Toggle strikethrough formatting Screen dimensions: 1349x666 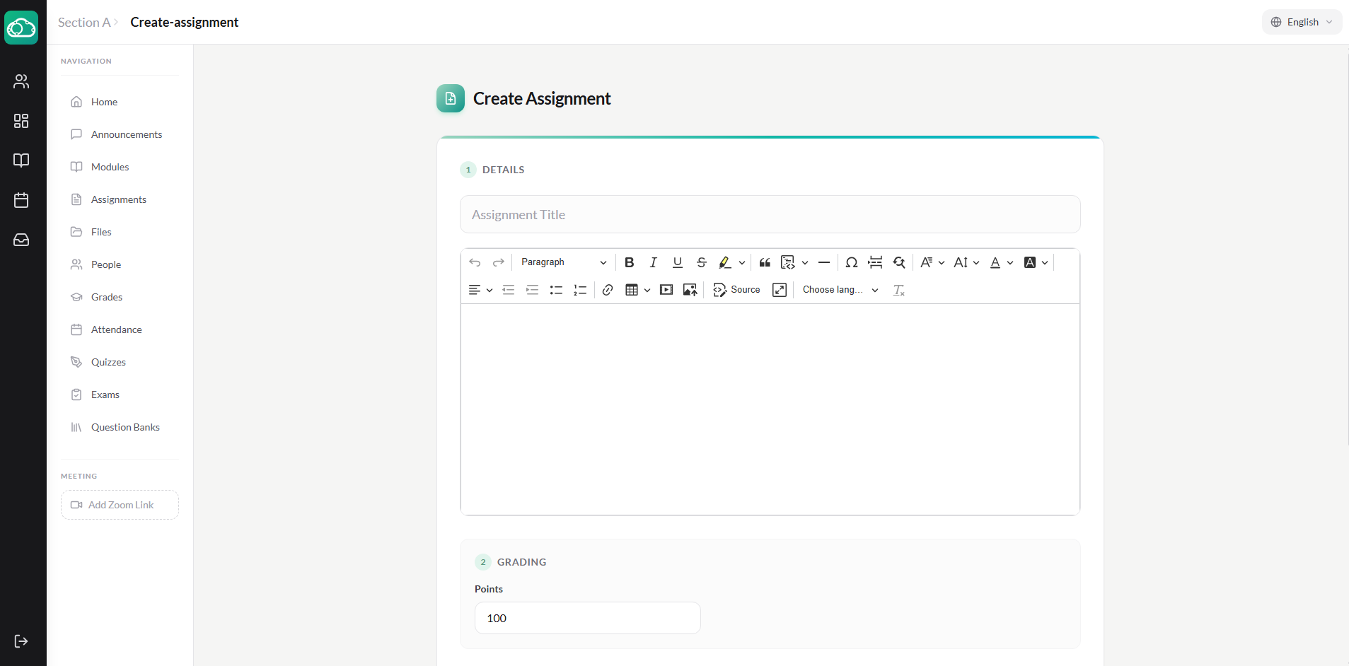click(x=702, y=262)
